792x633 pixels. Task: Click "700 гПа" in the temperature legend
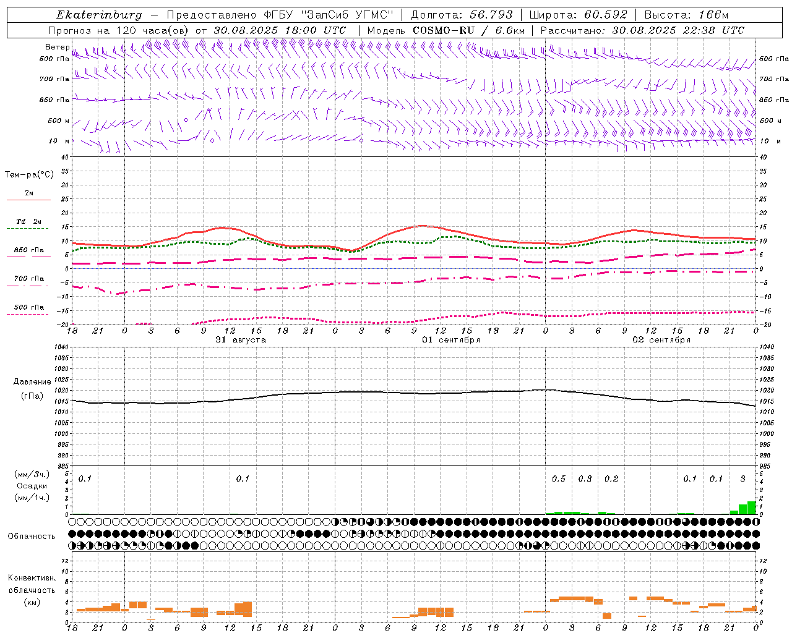(28, 279)
